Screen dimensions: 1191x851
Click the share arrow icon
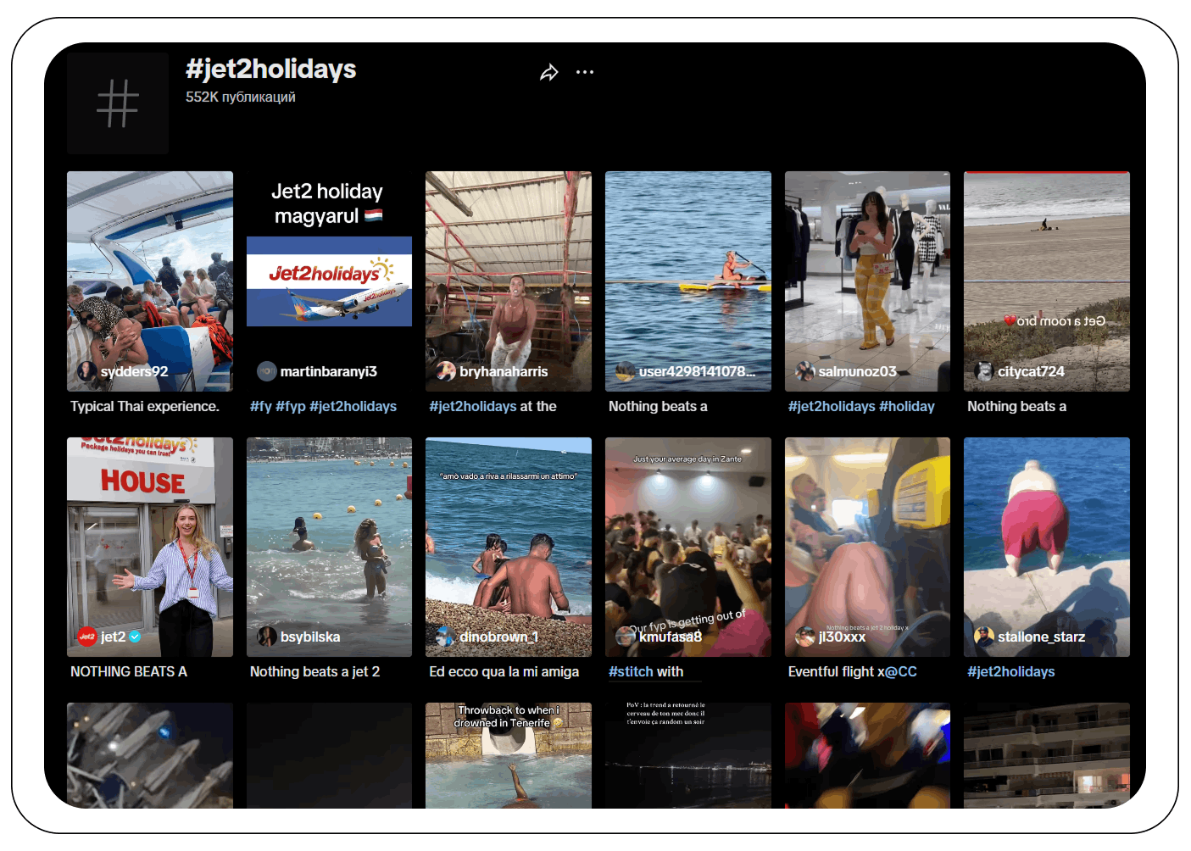[549, 73]
